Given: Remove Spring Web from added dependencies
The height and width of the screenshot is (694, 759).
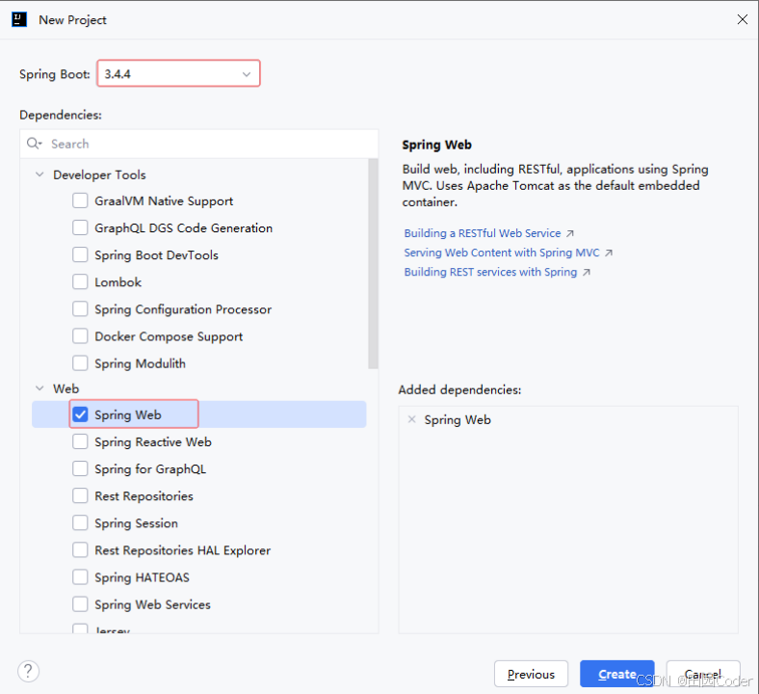Looking at the screenshot, I should tap(412, 419).
